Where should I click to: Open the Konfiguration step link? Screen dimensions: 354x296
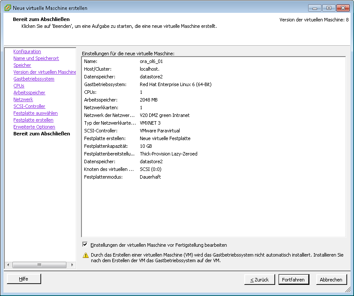(x=27, y=51)
